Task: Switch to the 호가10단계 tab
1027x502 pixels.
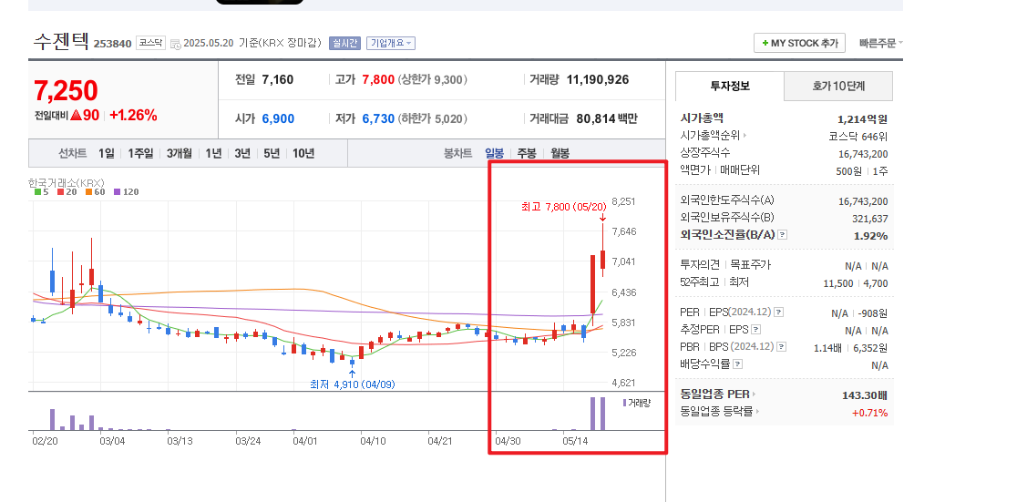Action: (x=838, y=86)
